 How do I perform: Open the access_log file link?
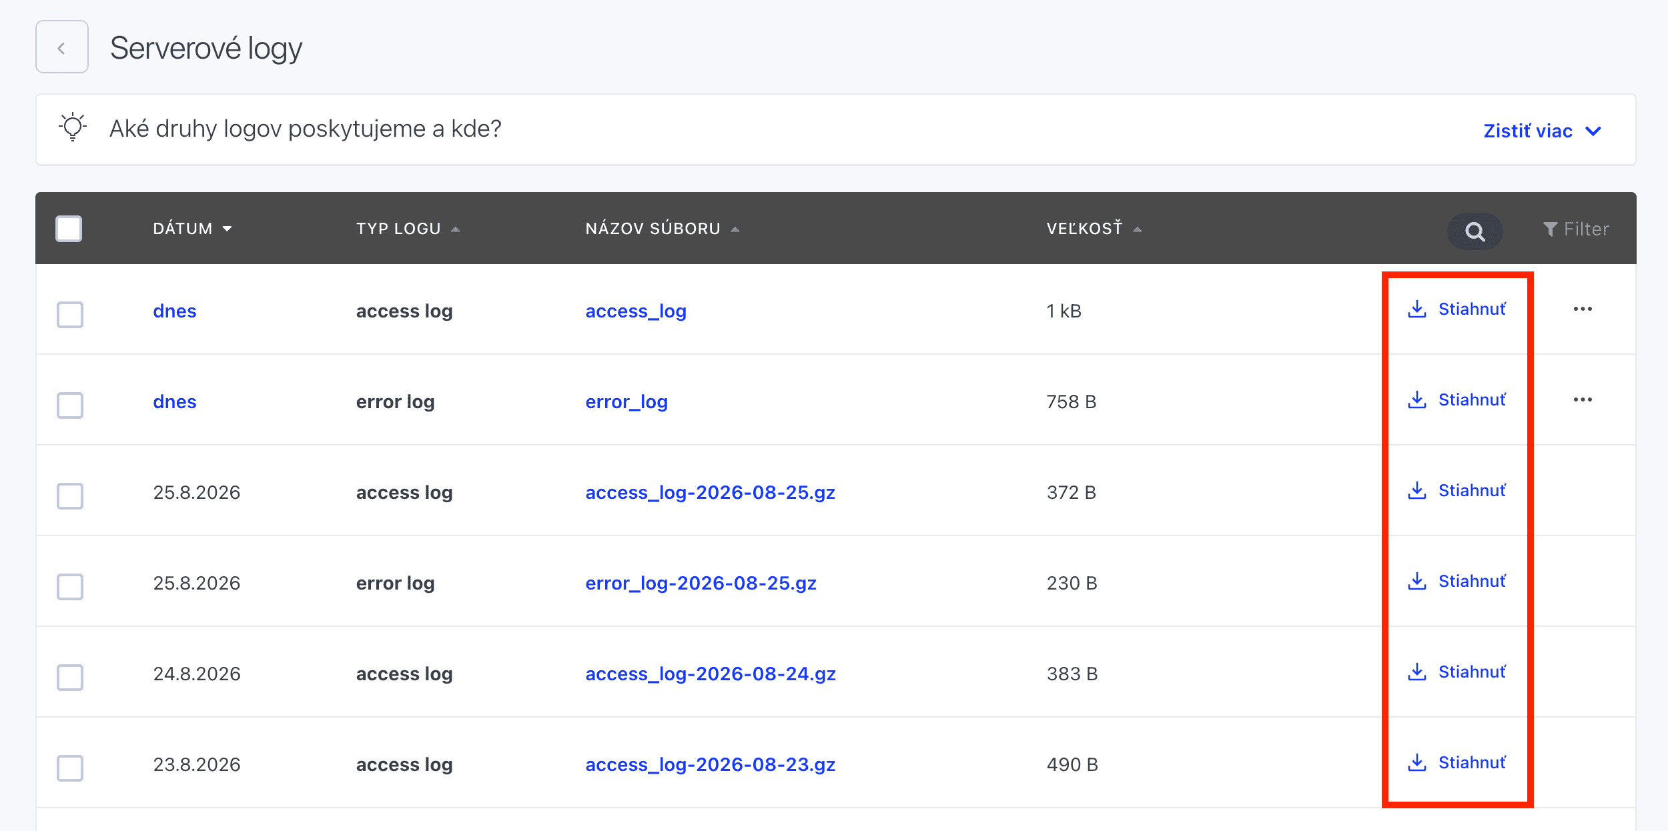coord(636,311)
